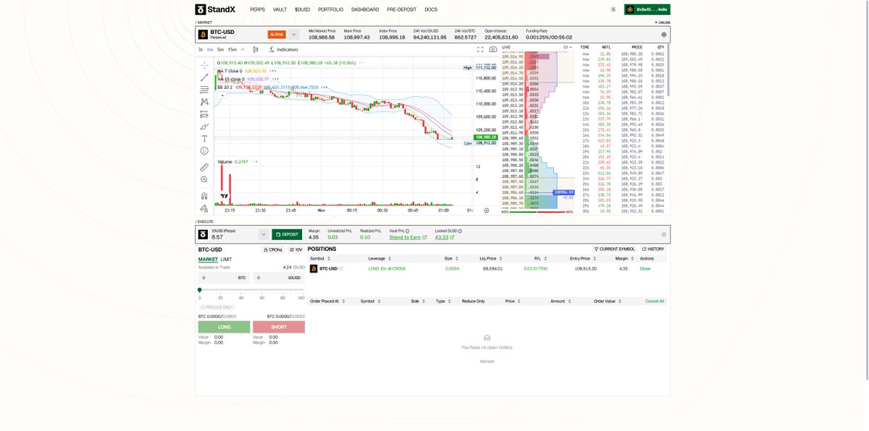Open the Stand to Earn link
This screenshot has width=869, height=431.
(408, 237)
